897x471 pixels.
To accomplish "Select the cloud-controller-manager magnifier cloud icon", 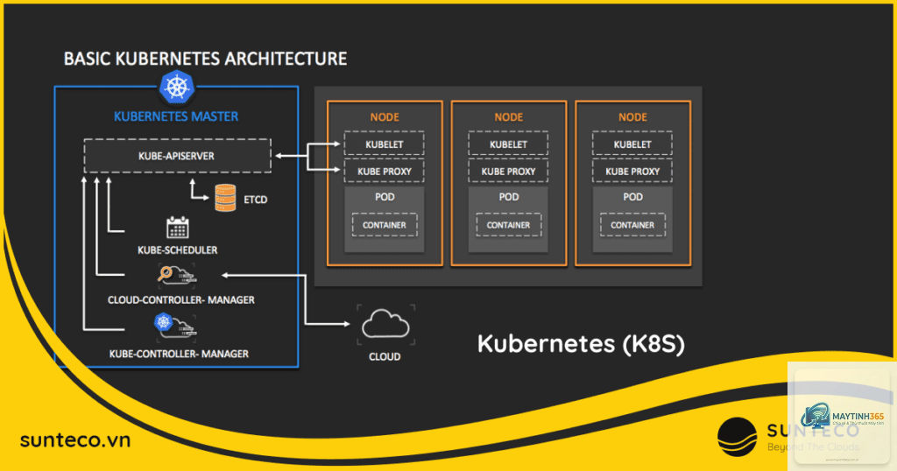I will point(177,276).
